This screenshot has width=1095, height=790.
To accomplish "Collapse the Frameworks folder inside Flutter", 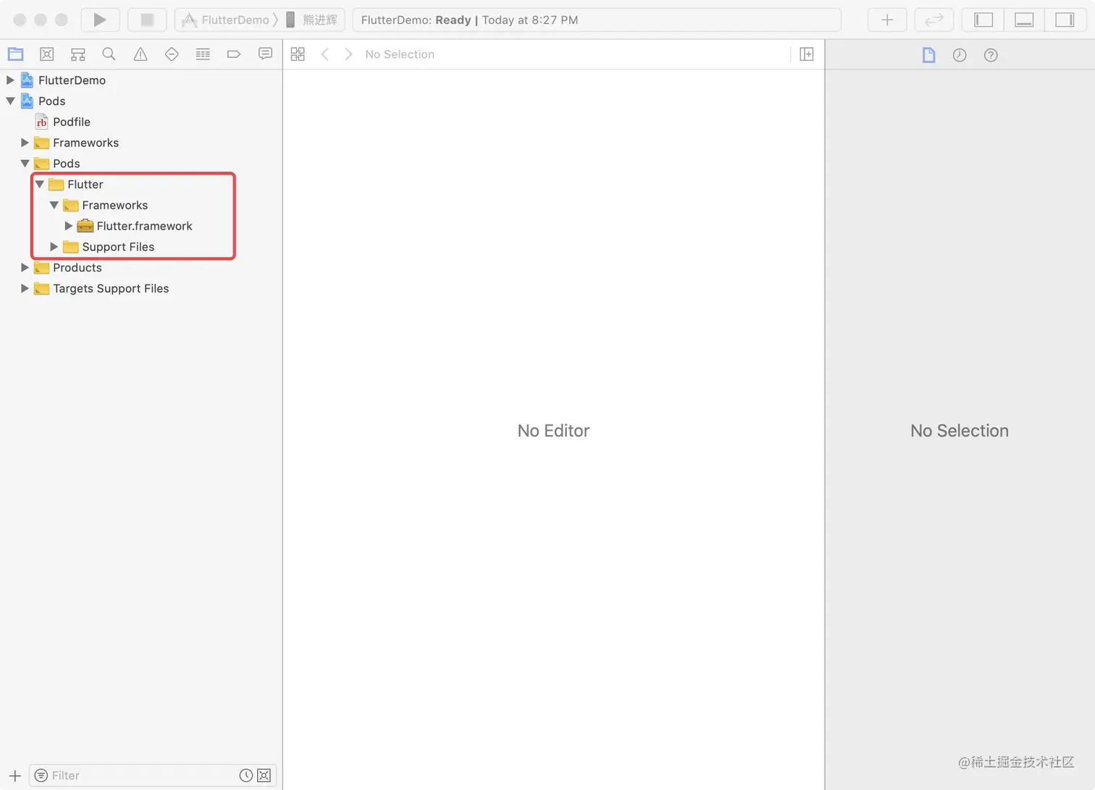I will point(54,206).
